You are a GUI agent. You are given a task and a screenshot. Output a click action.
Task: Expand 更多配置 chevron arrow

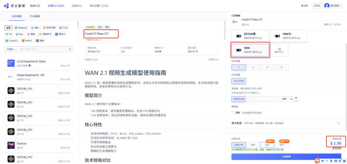pos(339,123)
